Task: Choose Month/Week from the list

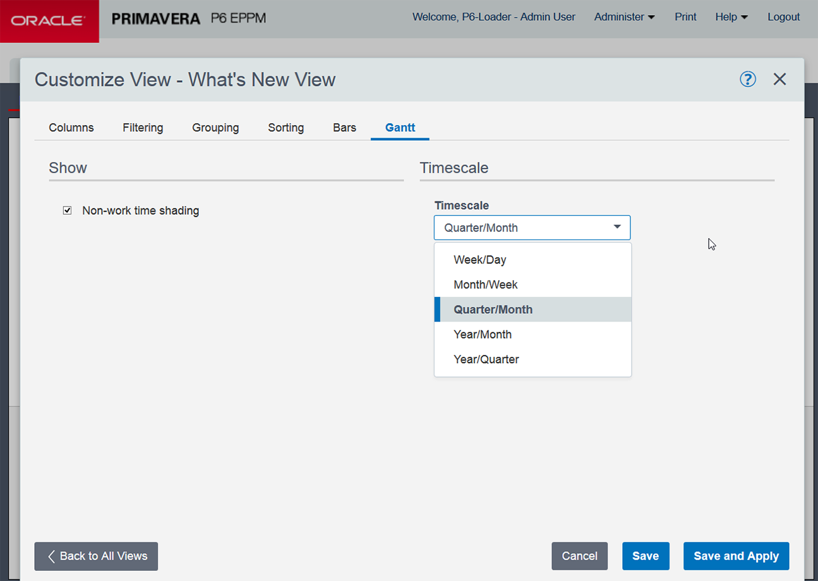Action: (x=486, y=285)
